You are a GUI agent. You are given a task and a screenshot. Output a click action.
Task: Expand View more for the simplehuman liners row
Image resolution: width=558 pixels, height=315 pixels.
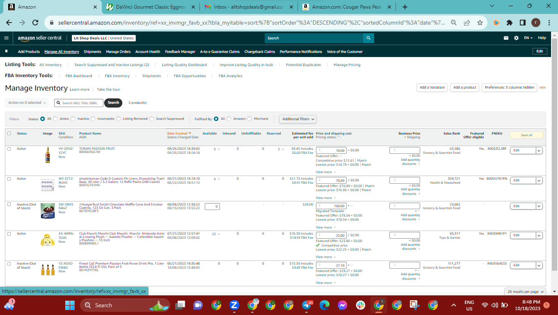tap(325, 198)
